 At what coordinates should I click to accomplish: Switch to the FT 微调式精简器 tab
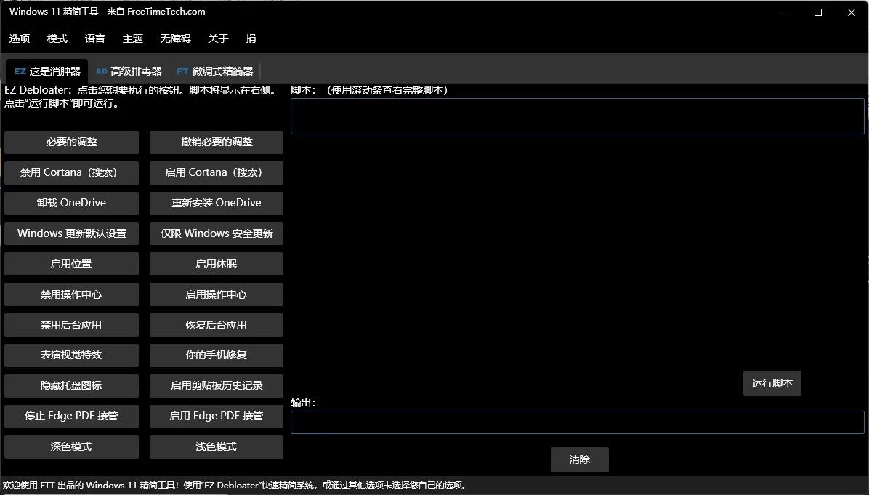[215, 71]
